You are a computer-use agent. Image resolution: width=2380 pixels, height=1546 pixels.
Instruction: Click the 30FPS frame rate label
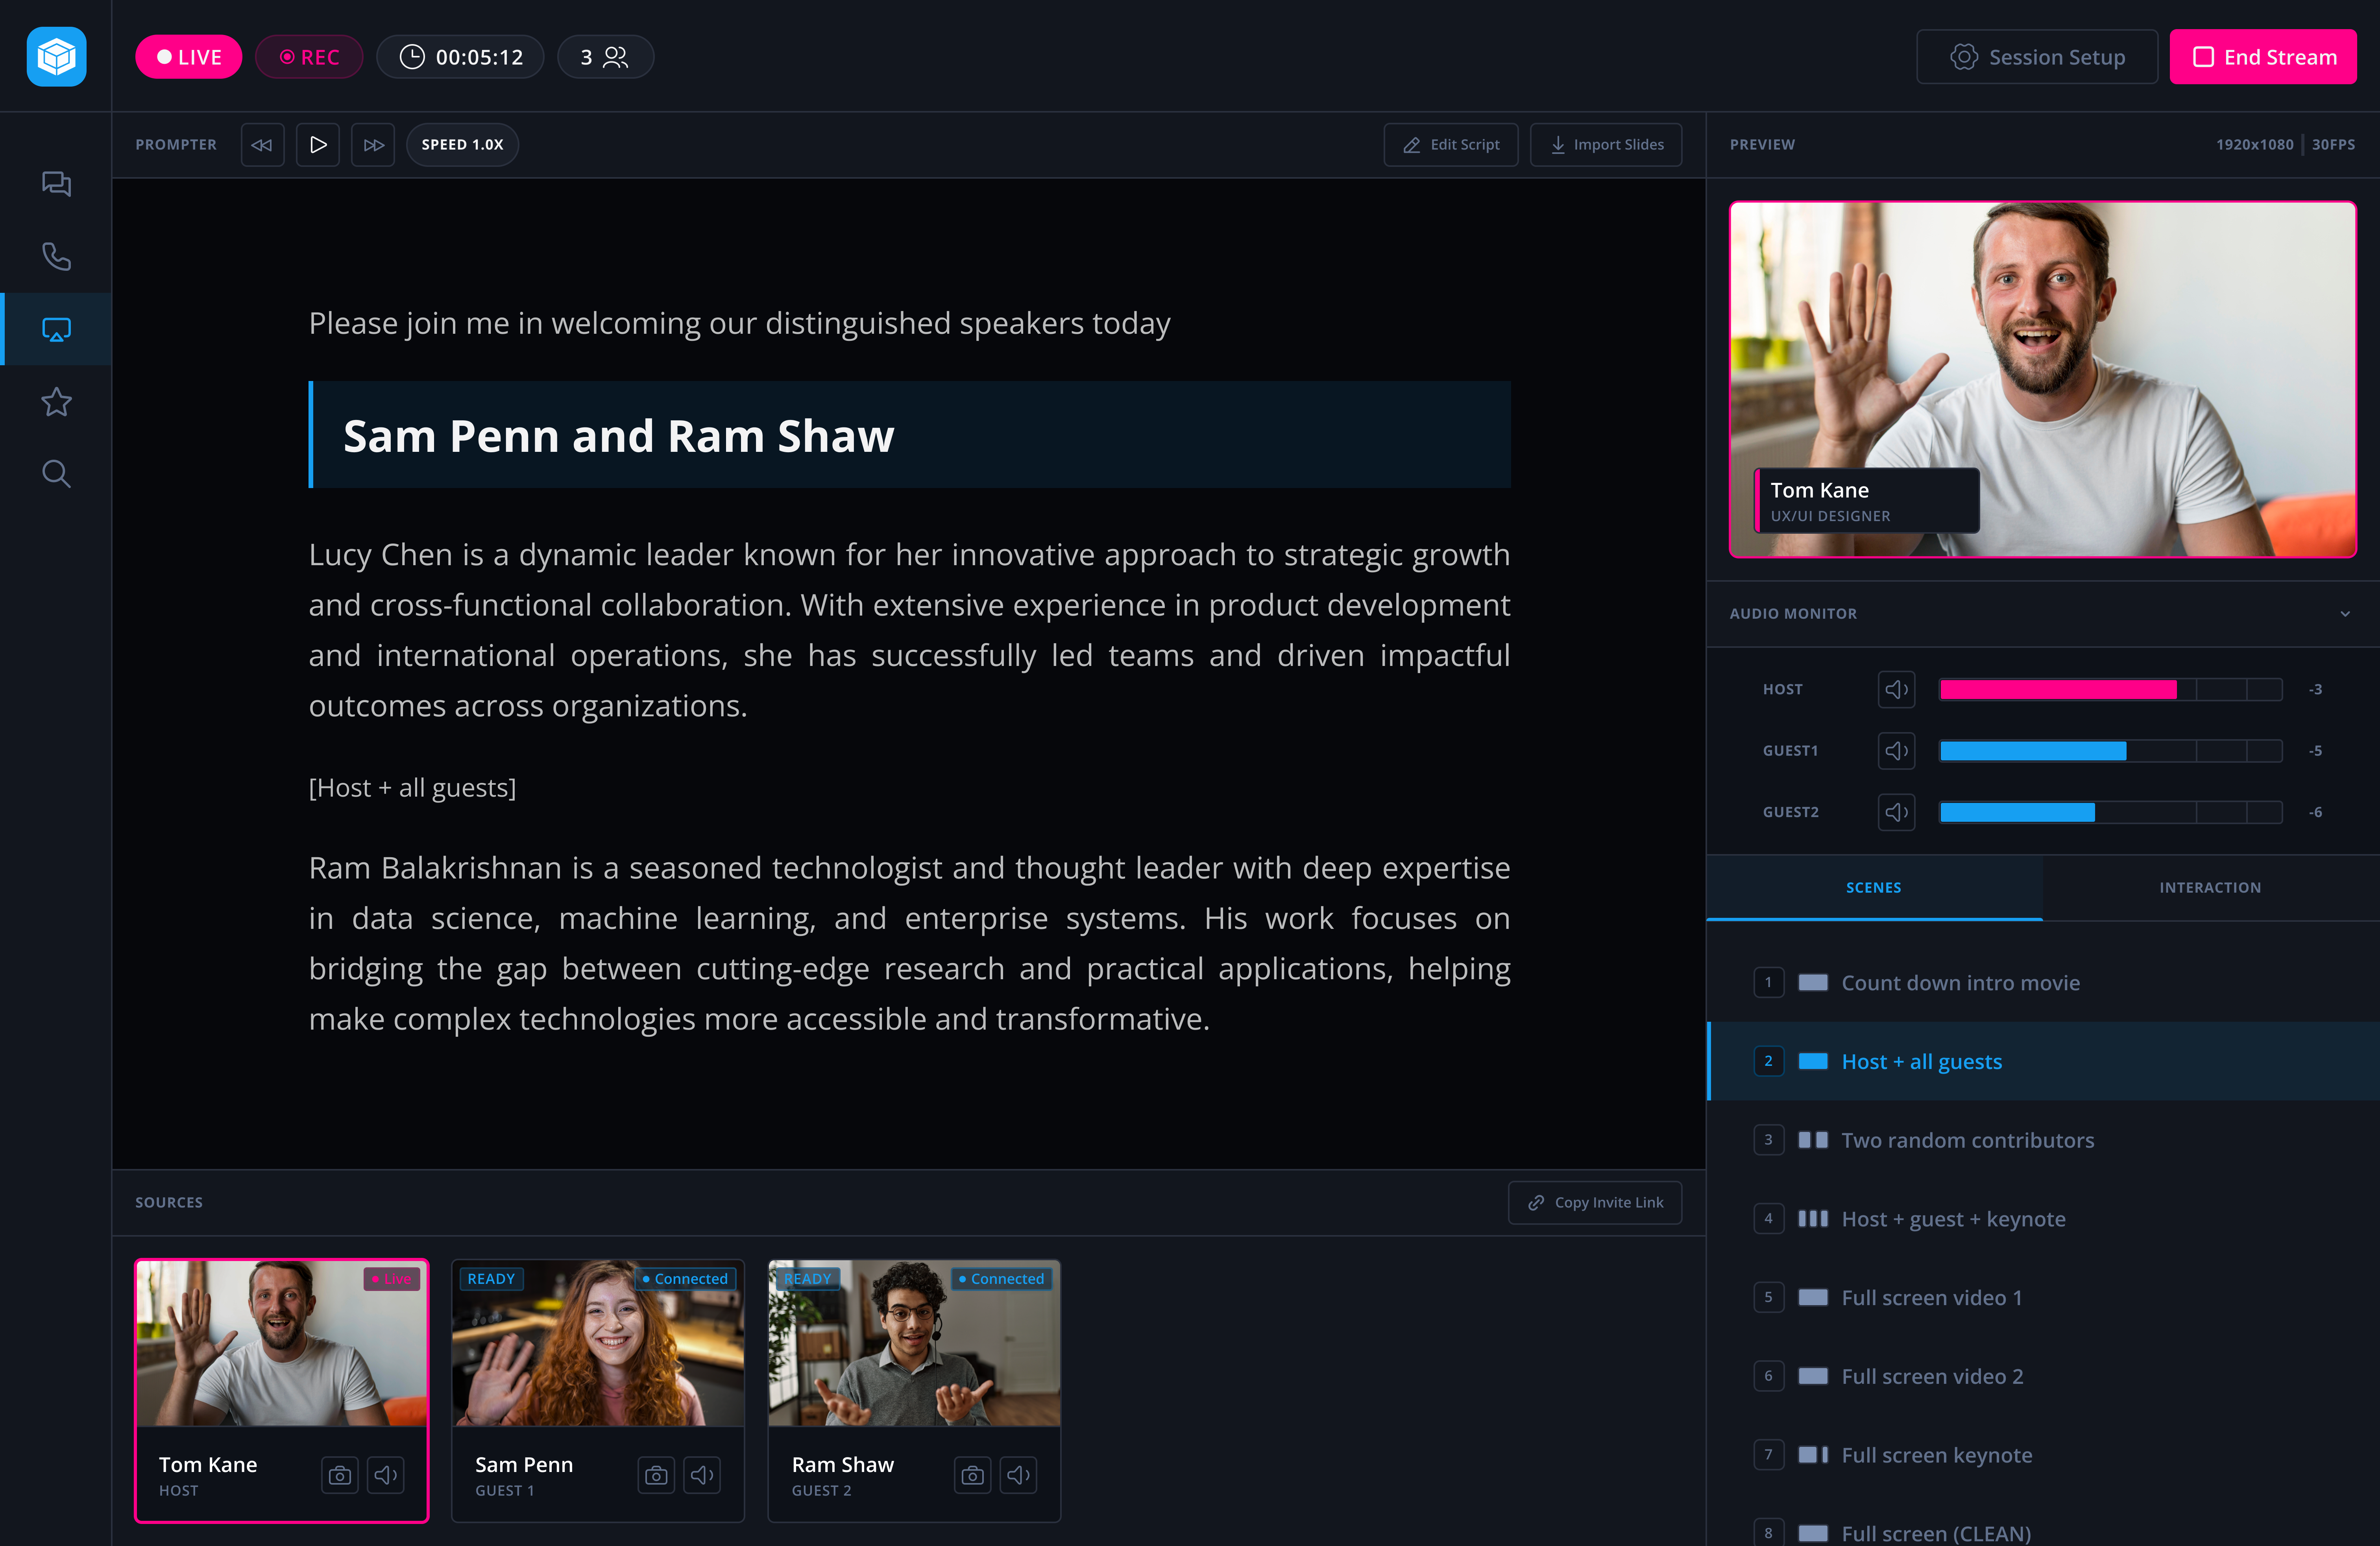pyautogui.click(x=2333, y=145)
